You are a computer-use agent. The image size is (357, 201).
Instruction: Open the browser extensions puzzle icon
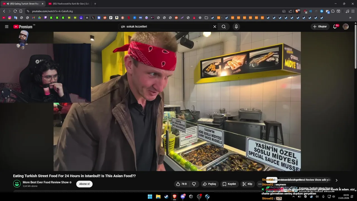pyautogui.click(x=333, y=11)
